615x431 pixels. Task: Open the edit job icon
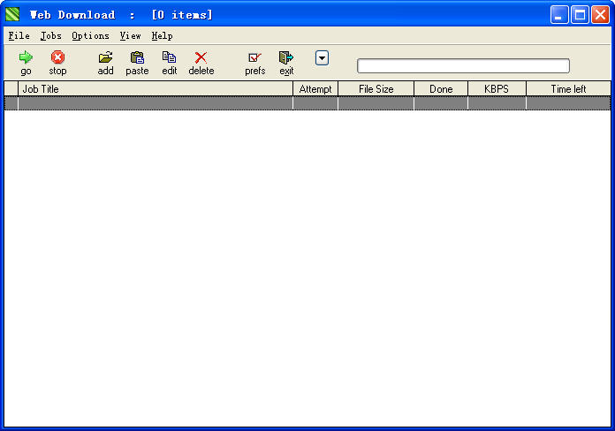tap(169, 57)
